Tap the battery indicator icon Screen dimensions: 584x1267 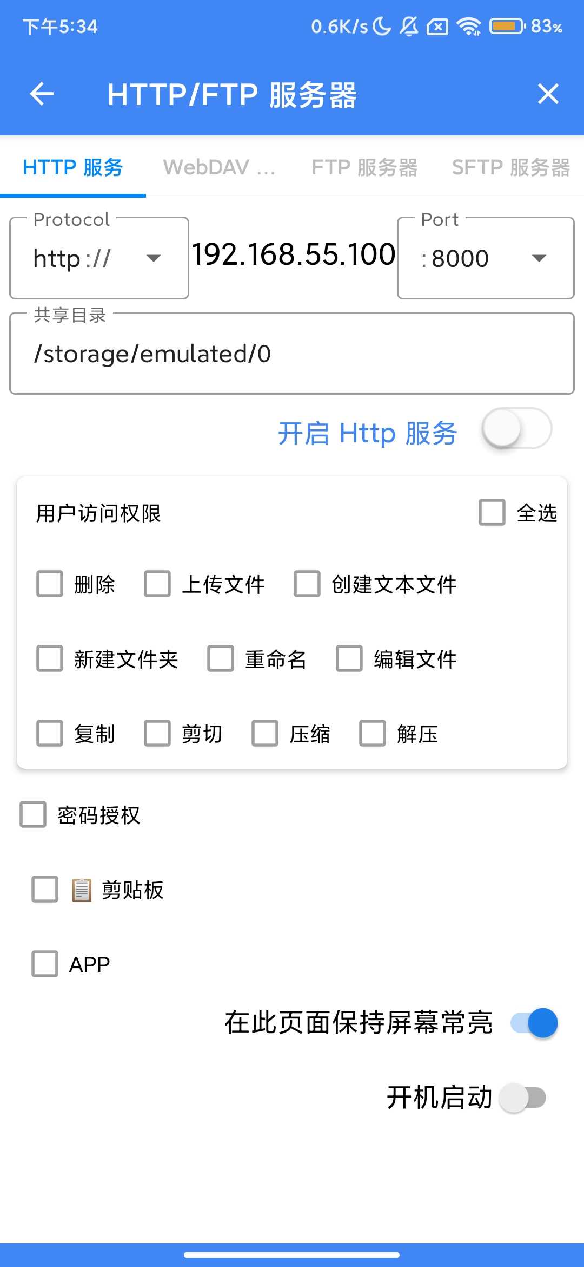click(x=507, y=26)
